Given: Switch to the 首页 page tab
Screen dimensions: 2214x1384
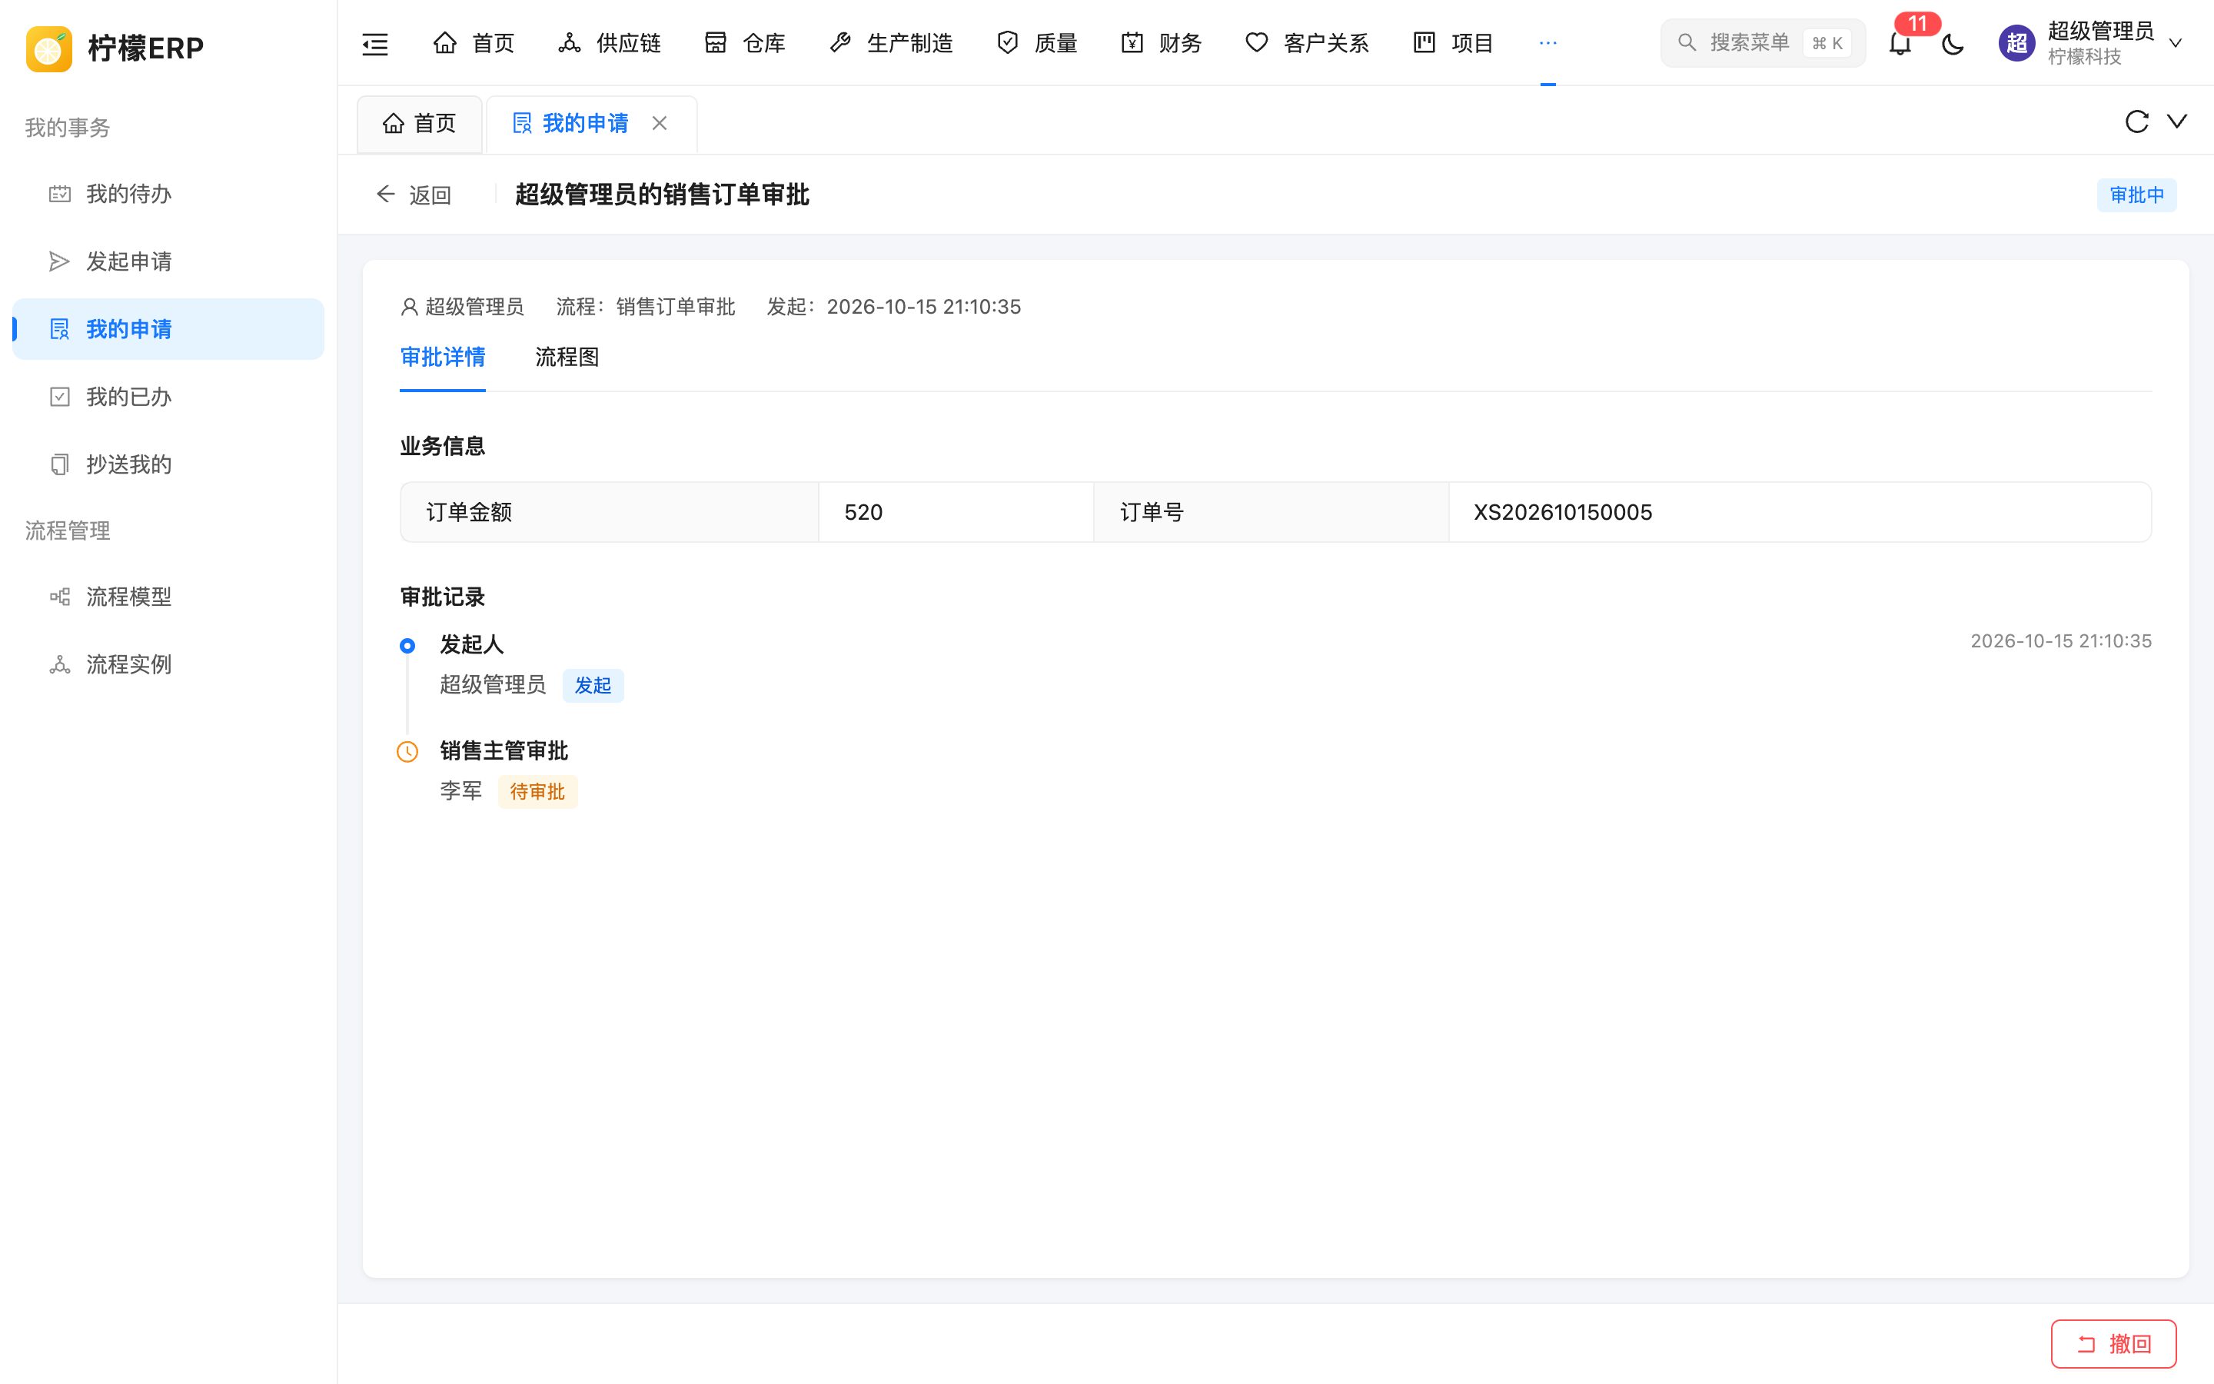Looking at the screenshot, I should [x=419, y=124].
